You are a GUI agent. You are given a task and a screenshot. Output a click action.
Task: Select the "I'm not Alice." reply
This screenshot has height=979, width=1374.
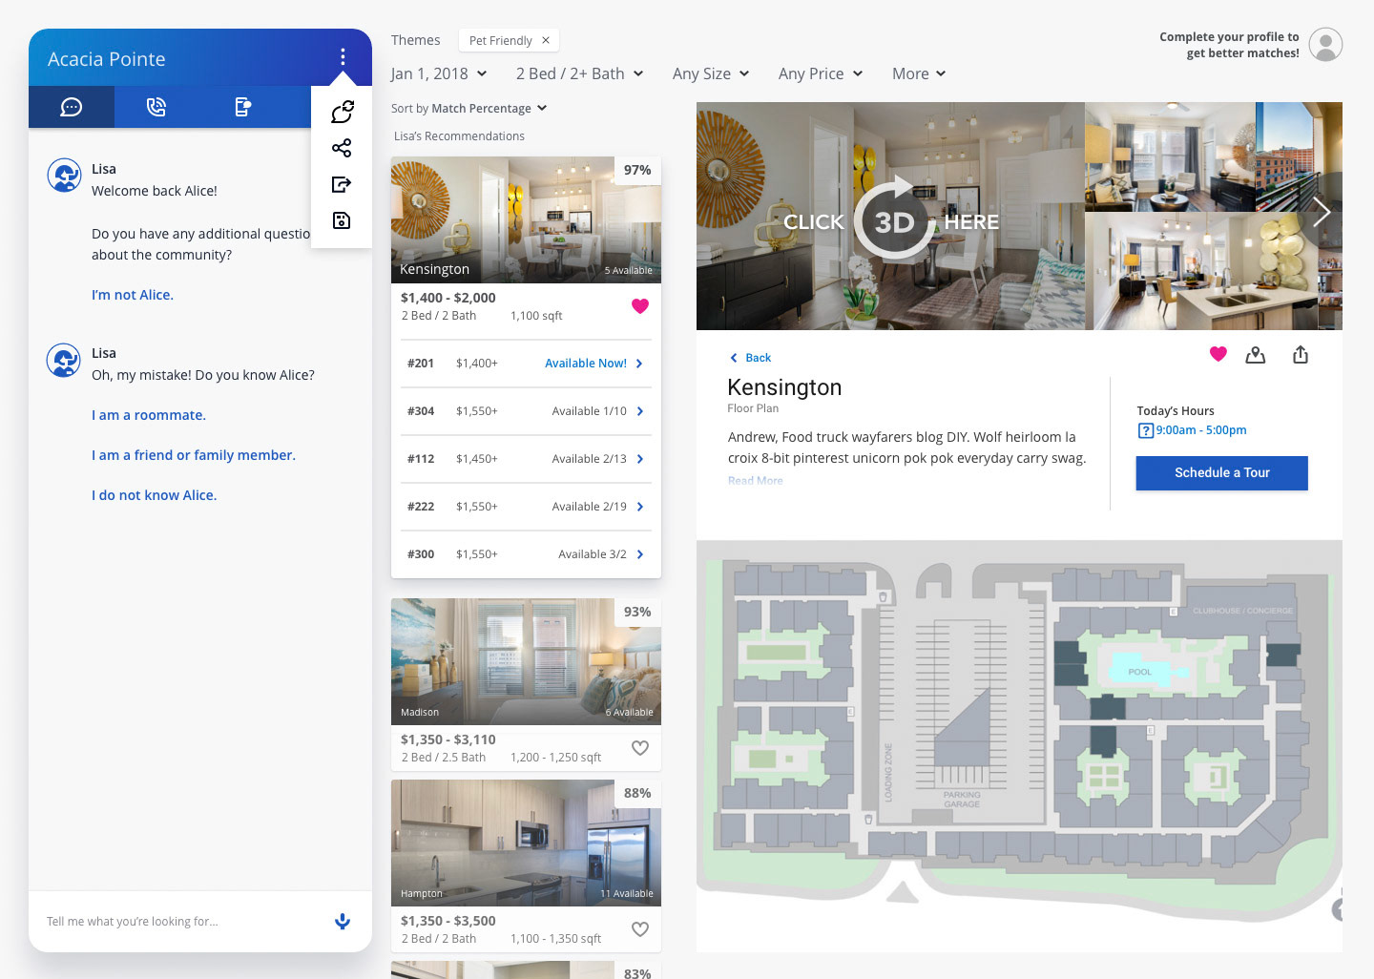pyautogui.click(x=133, y=295)
